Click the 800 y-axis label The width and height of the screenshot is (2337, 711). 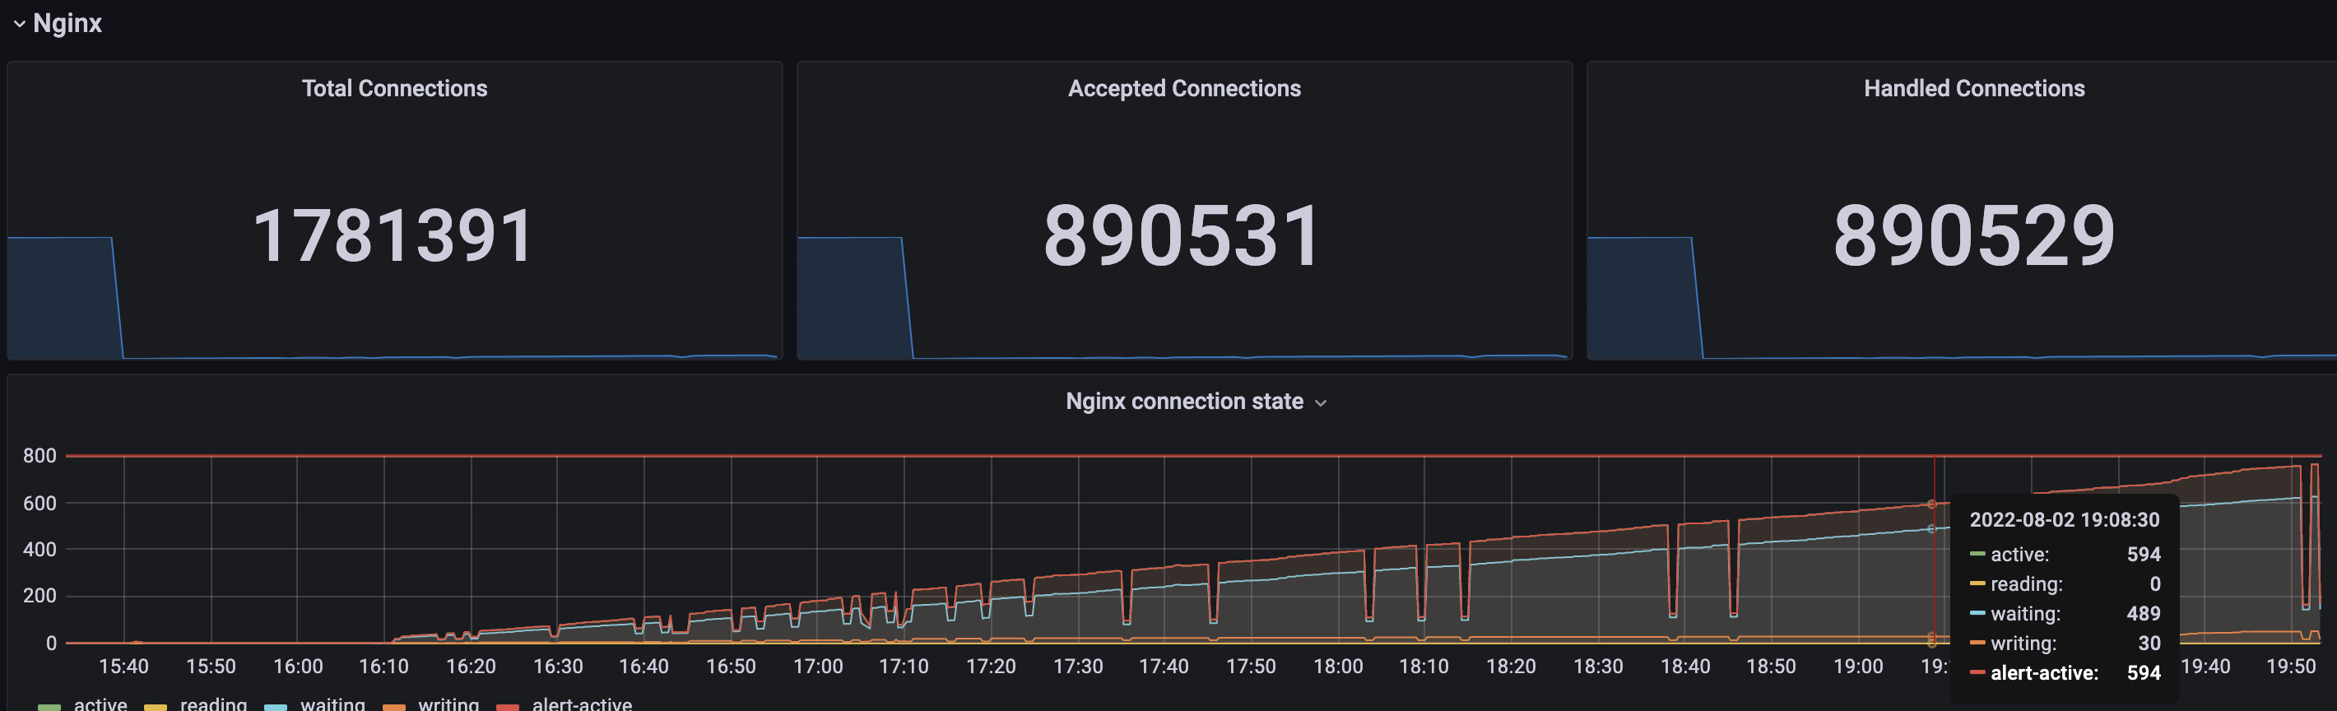pos(40,455)
